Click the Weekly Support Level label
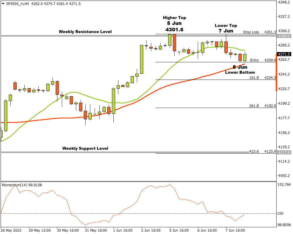Screen dimensions: 293x234 click(85, 148)
